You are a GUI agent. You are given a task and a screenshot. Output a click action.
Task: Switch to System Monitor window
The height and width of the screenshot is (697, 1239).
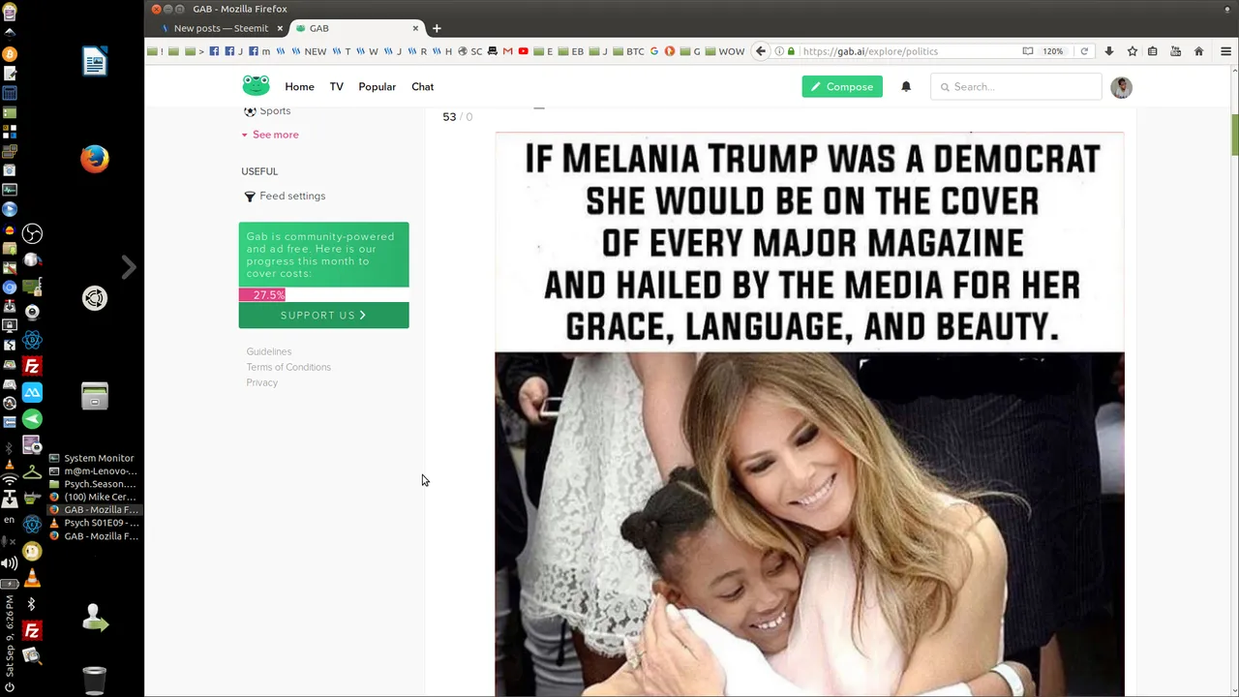94,458
